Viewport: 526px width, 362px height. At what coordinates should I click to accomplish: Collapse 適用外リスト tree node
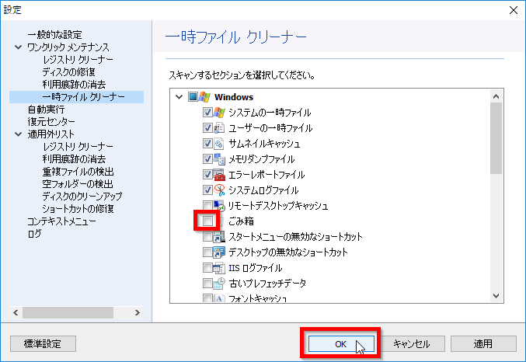18,134
